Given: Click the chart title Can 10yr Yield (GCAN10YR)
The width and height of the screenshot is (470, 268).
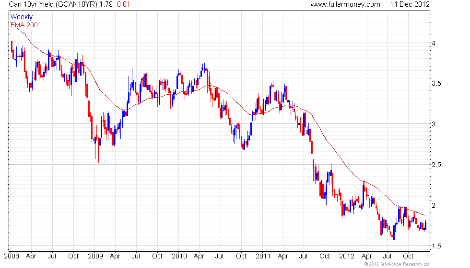Looking at the screenshot, I should click(53, 4).
